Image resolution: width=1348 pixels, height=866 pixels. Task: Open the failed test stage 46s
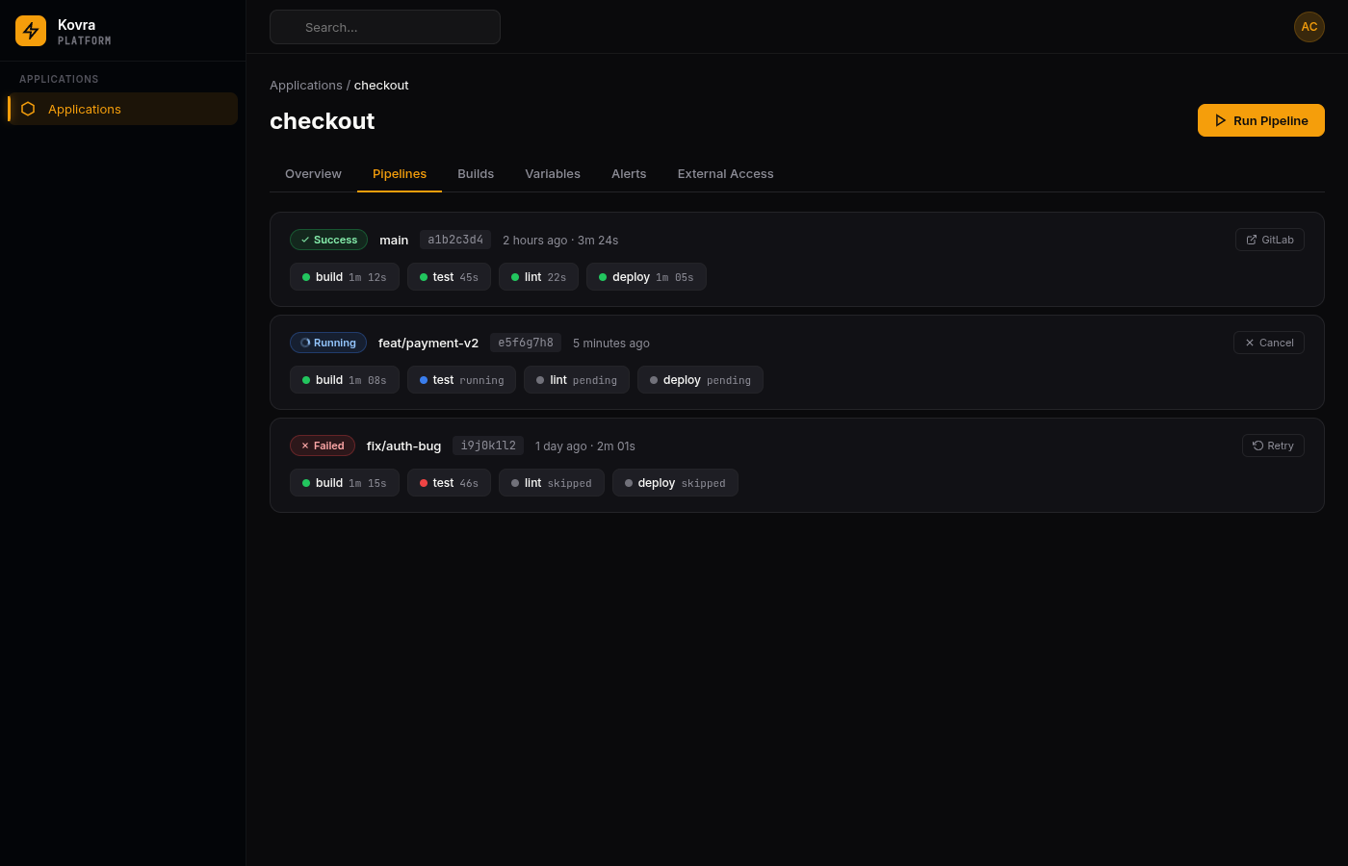449,483
